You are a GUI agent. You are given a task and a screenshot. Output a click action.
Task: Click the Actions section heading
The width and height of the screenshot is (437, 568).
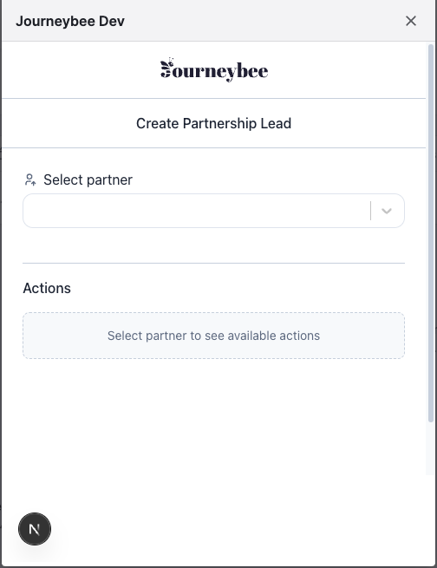pyautogui.click(x=47, y=289)
